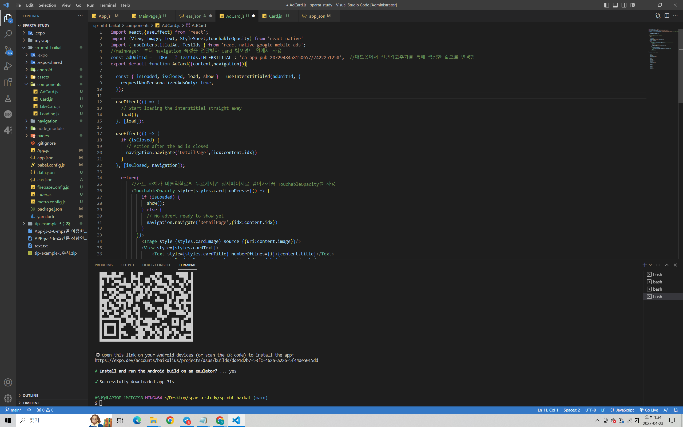Change indentation via Spaces: 2
This screenshot has width=683, height=427.
571,410
